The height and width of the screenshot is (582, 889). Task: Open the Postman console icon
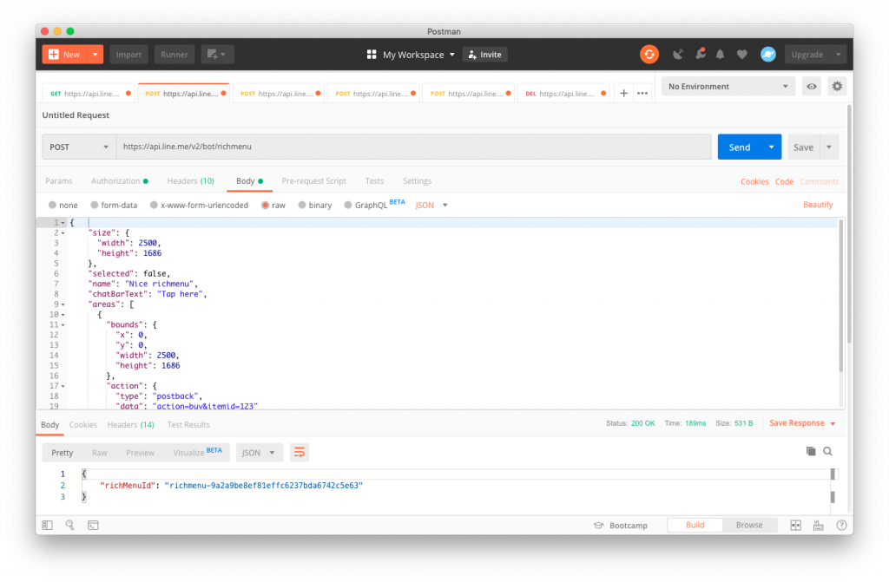[93, 526]
